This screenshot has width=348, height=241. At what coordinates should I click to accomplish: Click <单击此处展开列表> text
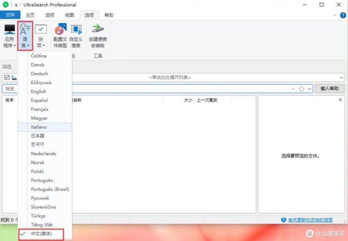pos(170,77)
